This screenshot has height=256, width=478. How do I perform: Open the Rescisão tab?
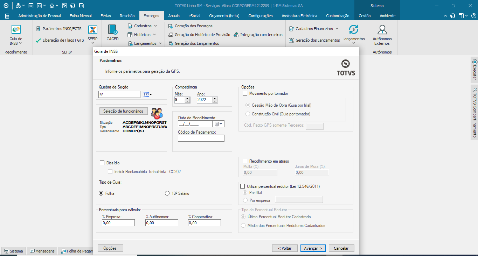click(127, 16)
